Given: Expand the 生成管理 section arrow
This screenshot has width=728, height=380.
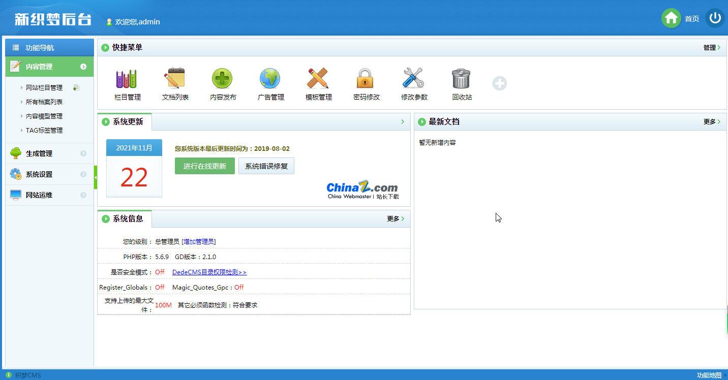Looking at the screenshot, I should (x=83, y=153).
